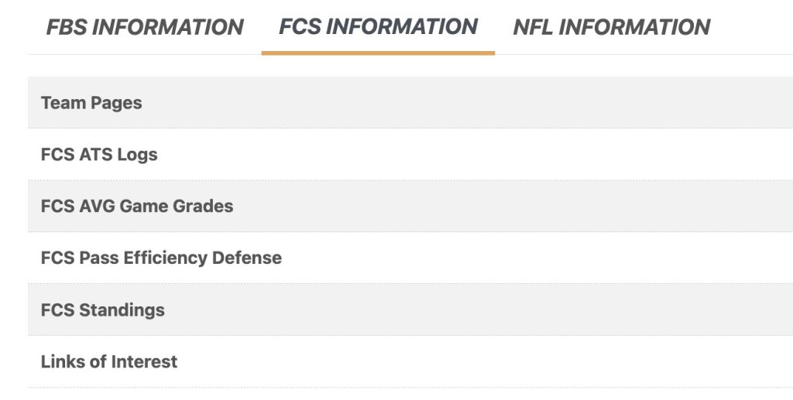Select the FCS INFORMATION tab
The height and width of the screenshot is (400, 793).
click(378, 26)
